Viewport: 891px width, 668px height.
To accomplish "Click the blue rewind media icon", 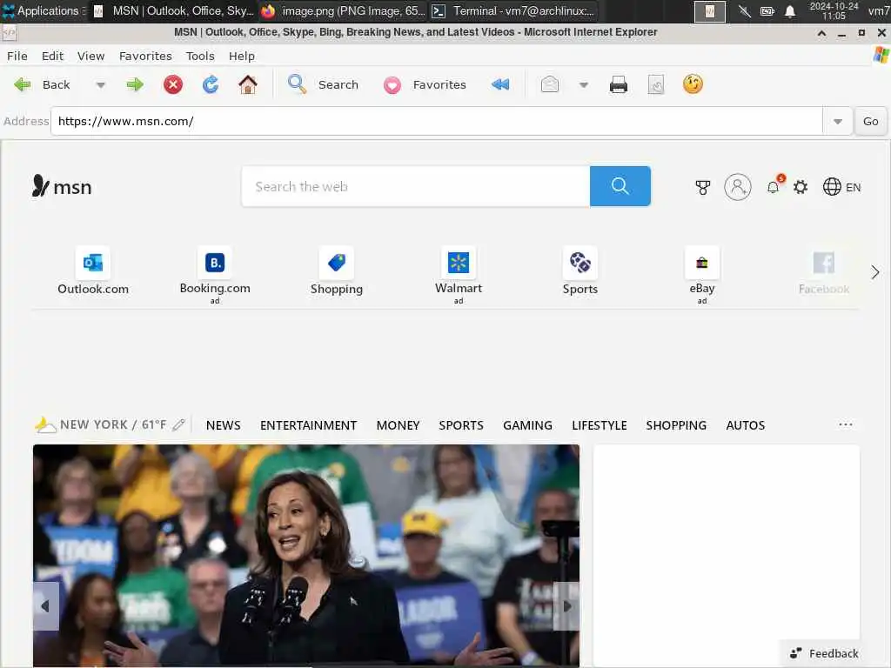I will pos(500,84).
